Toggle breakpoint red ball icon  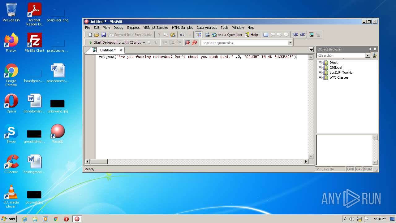point(187,42)
